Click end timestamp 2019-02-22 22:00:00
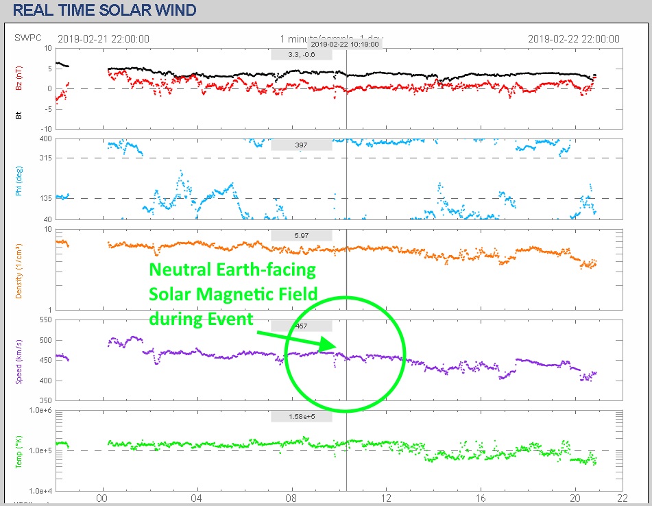Screen dimensions: 652x506 click(x=573, y=39)
